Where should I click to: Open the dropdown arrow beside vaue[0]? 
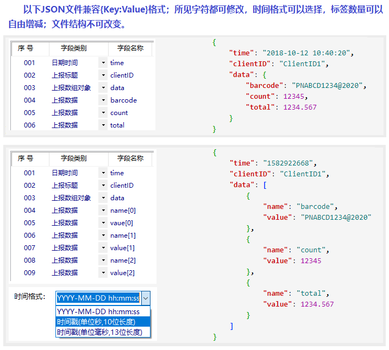(103, 223)
